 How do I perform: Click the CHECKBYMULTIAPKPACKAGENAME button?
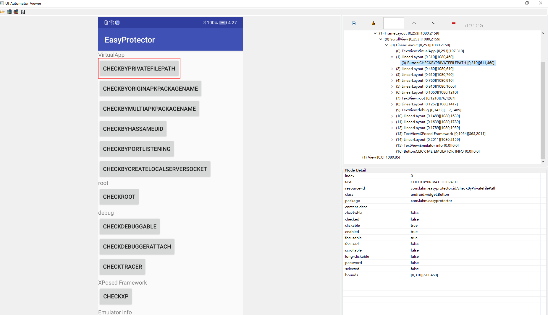[x=149, y=109]
